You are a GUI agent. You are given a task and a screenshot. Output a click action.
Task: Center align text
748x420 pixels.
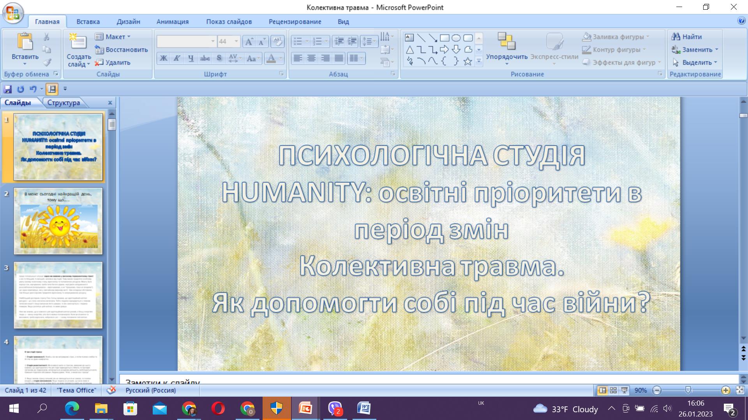pyautogui.click(x=311, y=58)
